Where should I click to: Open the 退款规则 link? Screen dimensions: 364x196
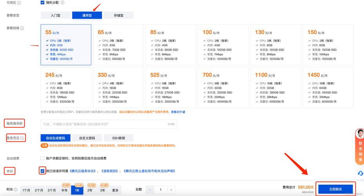pos(110,171)
